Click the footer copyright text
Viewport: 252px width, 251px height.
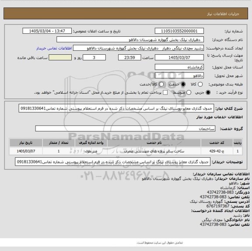[x=160, y=243]
